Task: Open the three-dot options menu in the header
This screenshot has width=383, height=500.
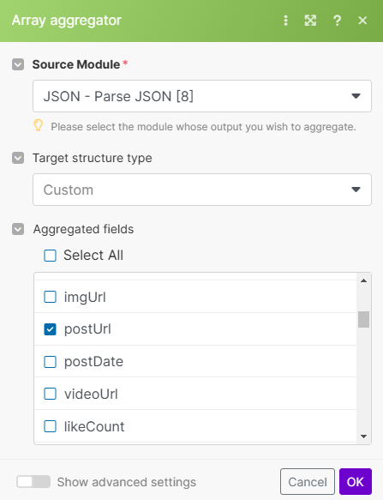Action: (286, 21)
